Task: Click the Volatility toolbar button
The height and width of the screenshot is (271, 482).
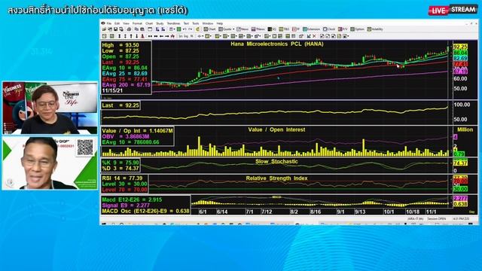Action: point(375,29)
